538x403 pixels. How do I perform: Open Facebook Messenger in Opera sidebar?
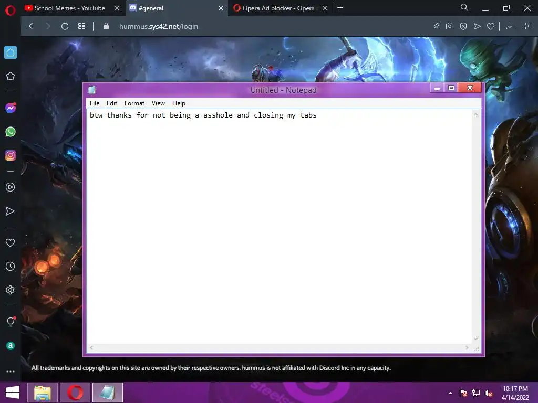(x=11, y=108)
